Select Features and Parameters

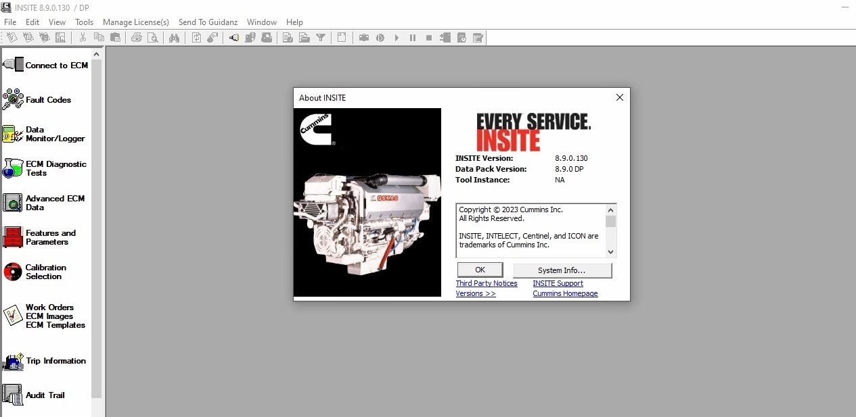point(47,237)
